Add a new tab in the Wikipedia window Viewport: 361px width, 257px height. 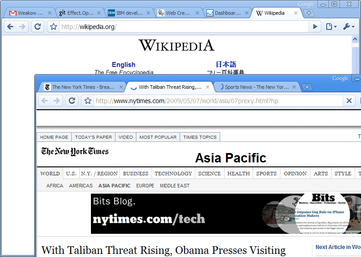tap(309, 13)
